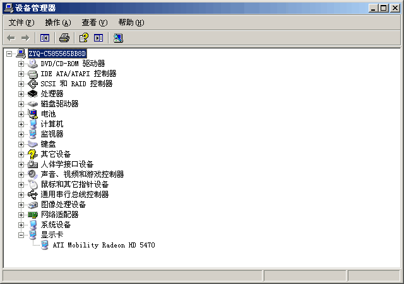This screenshot has height=284, width=404.
Task: Open the 操作(A) menu
Action: [58, 23]
